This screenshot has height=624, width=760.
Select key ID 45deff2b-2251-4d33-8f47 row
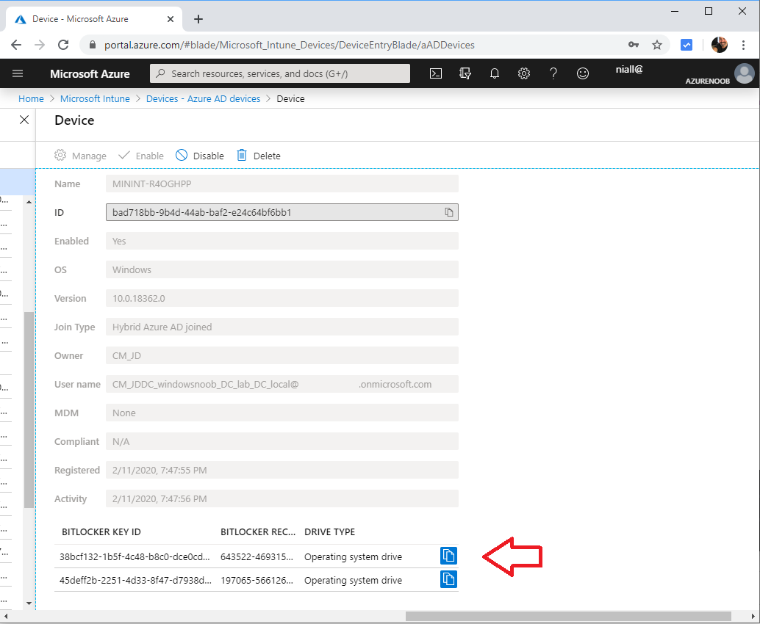256,580
